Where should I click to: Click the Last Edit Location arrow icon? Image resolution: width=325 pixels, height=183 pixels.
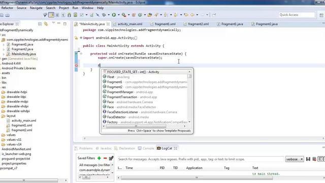(186, 15)
